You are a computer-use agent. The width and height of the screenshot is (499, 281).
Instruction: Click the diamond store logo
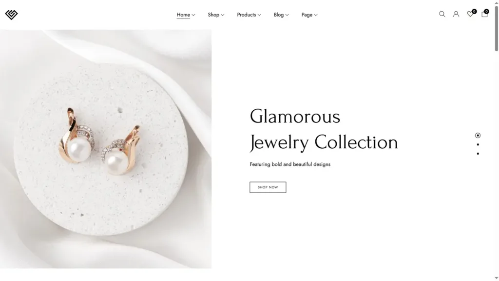(12, 14)
